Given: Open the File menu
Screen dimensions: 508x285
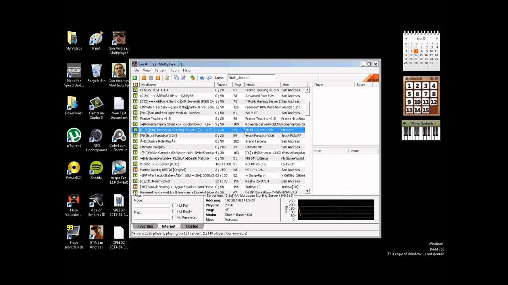Looking at the screenshot, I should 136,70.
